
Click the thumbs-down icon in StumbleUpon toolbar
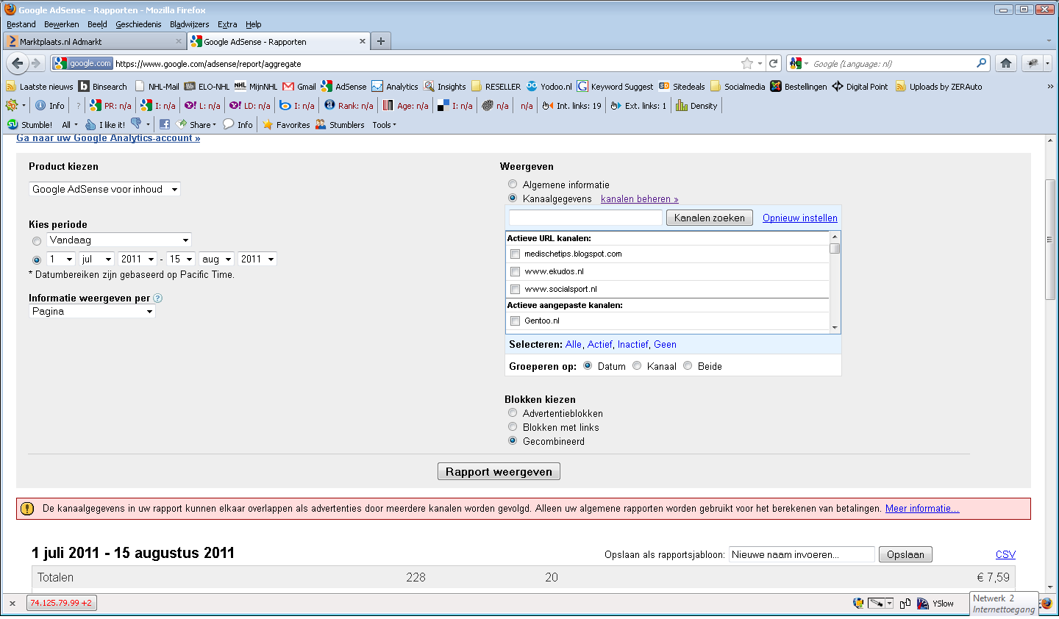point(136,124)
